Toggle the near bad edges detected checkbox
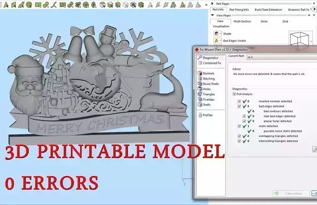The image size is (317, 205). (244, 116)
